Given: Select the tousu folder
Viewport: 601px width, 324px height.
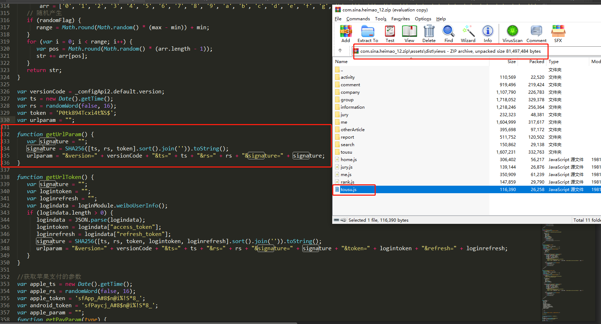Looking at the screenshot, I should 467,152.
